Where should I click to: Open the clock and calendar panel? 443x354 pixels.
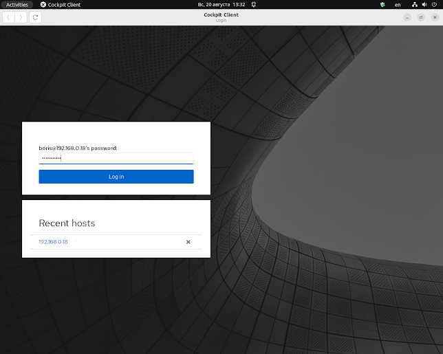point(221,5)
